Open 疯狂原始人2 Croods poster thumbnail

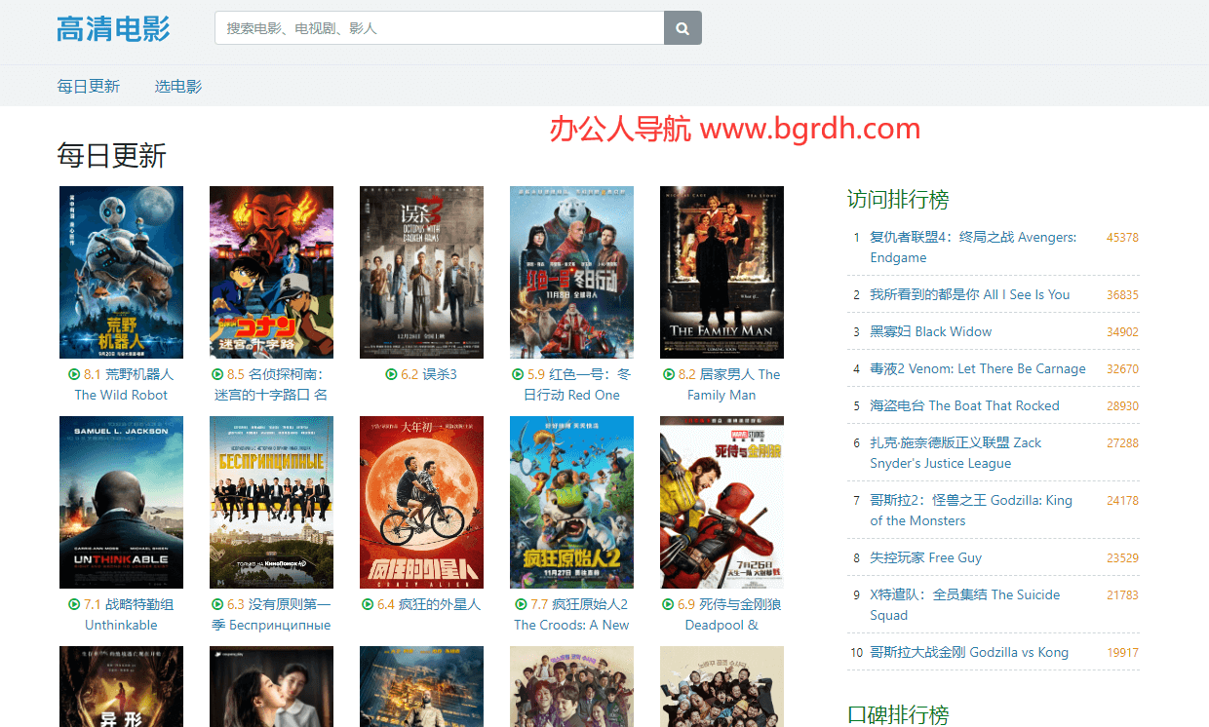tap(571, 502)
